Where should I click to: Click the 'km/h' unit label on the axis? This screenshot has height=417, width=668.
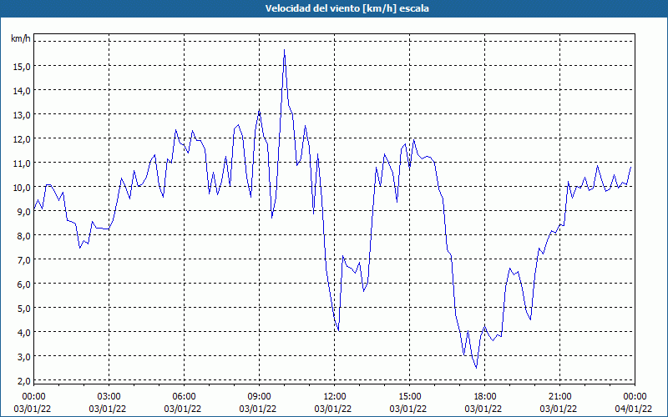point(20,38)
